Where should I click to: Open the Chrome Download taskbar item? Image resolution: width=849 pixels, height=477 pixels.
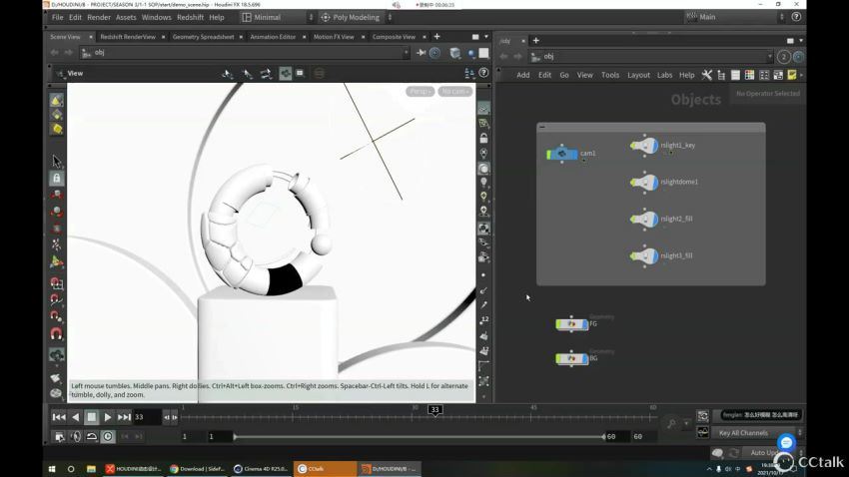197,469
